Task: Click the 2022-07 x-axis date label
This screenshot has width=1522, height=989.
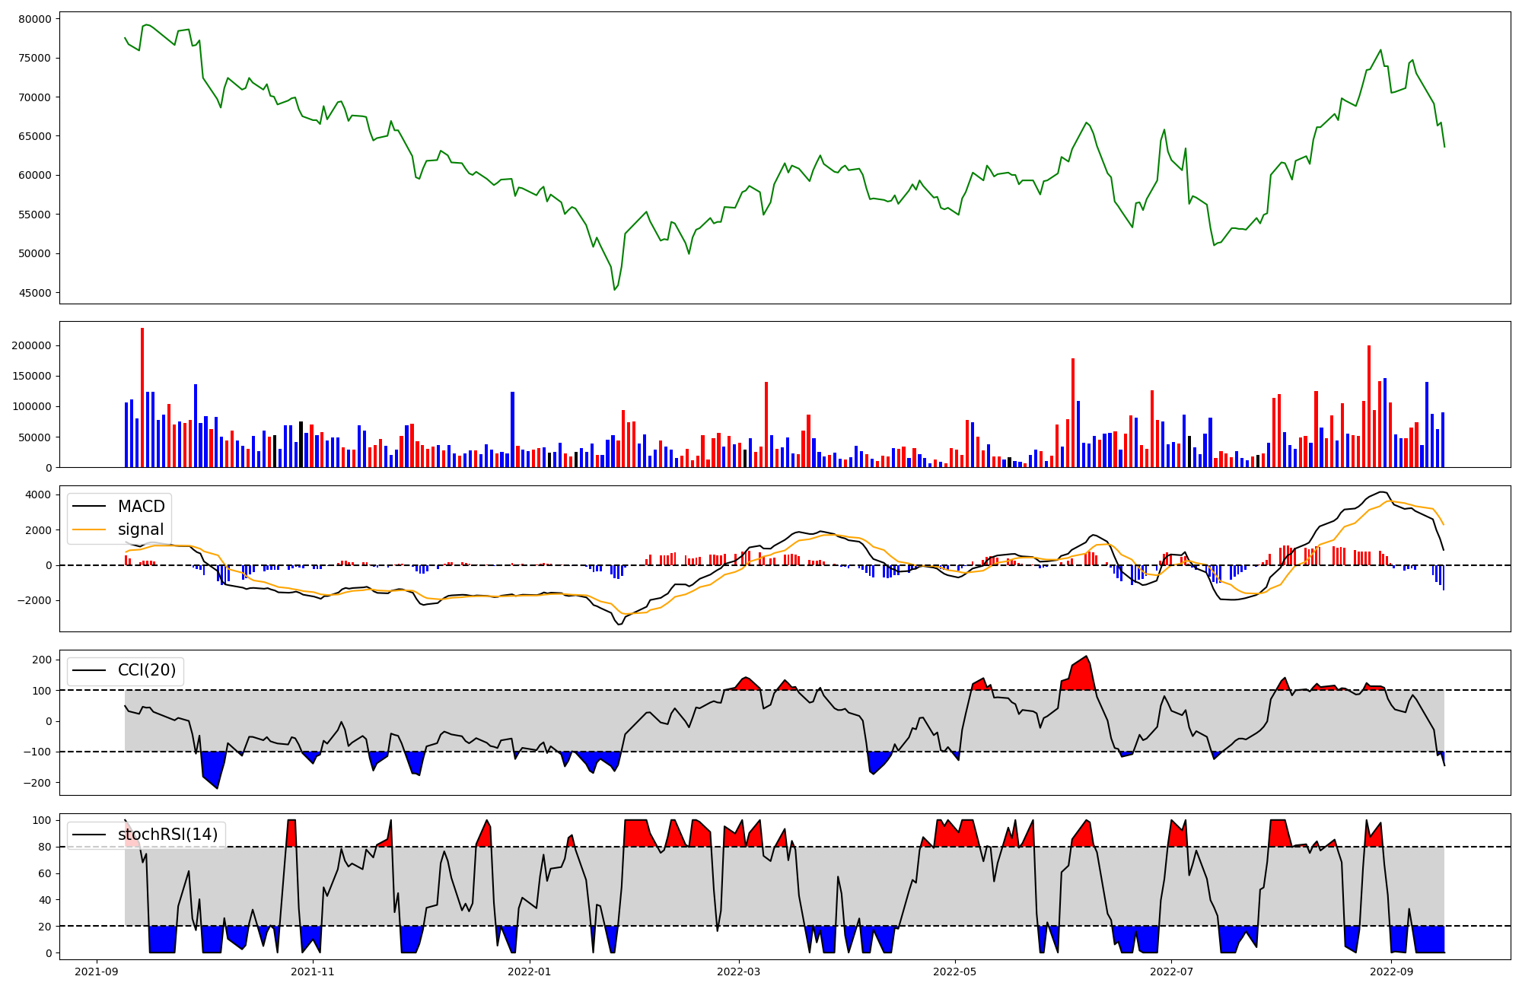Action: coord(1170,972)
